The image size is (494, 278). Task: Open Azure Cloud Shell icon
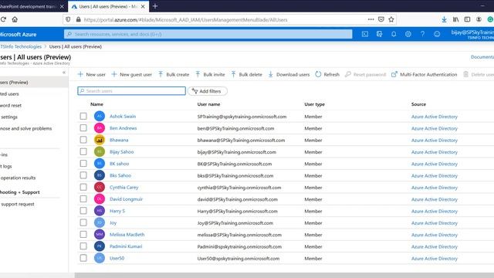tap(365, 34)
